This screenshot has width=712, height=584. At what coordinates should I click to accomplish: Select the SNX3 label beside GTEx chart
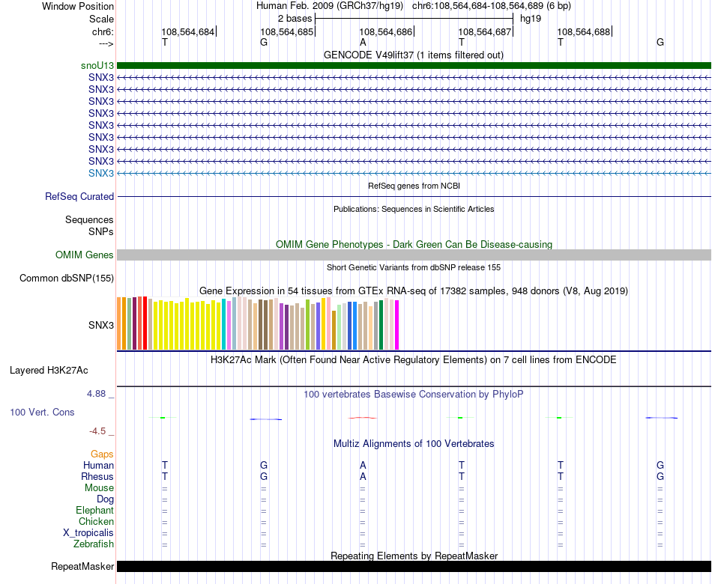tap(101, 326)
